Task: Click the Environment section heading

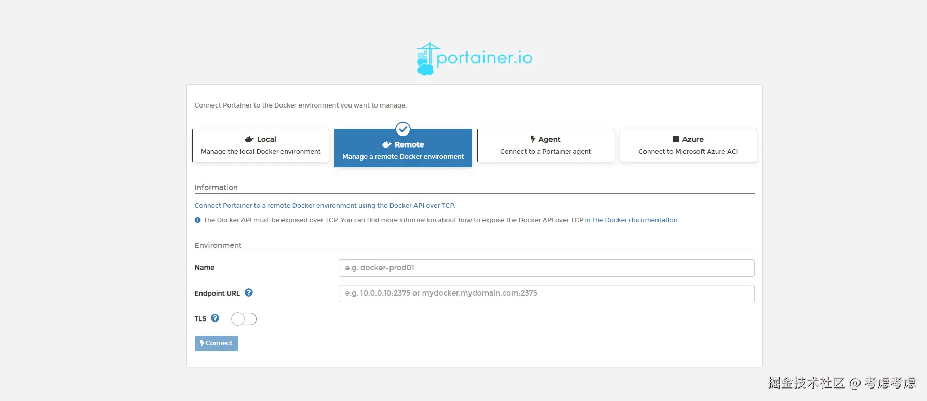Action: 218,245
